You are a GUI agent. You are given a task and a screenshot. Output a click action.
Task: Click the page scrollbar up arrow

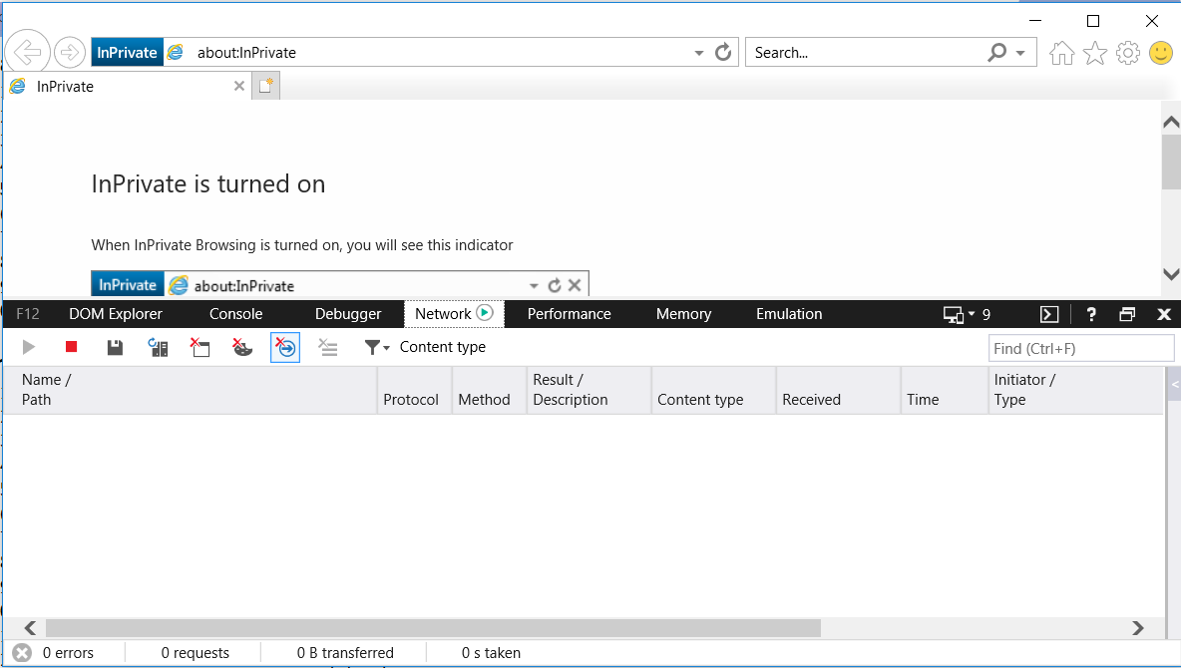(1171, 122)
